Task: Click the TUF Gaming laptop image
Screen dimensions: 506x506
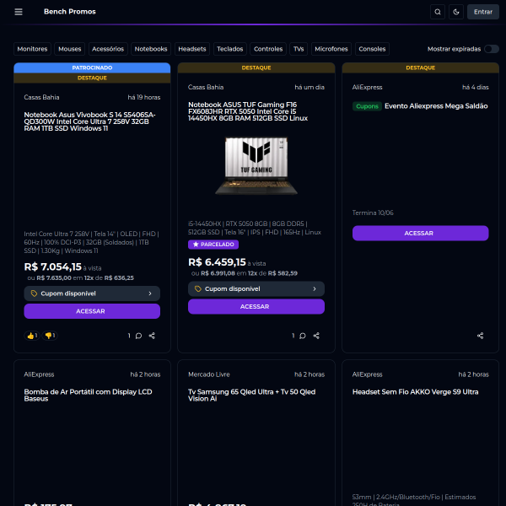Action: tap(256, 166)
